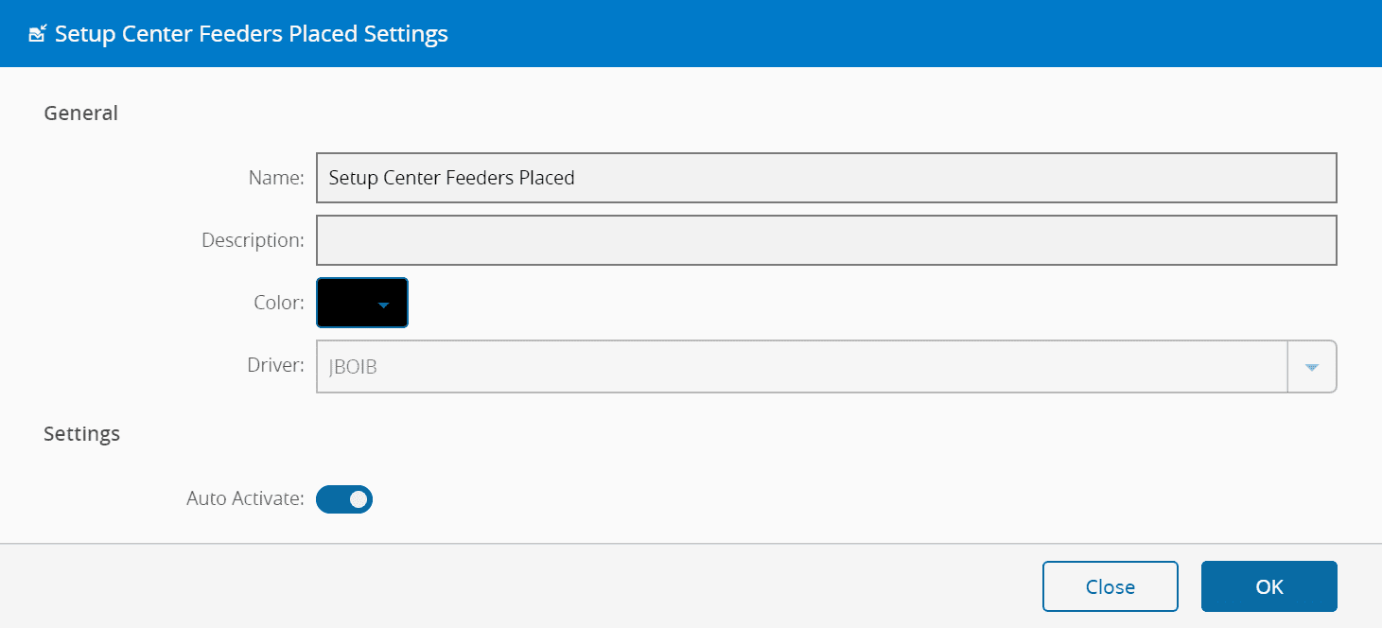Click into the Name input field
The image size is (1382, 628).
[x=825, y=178]
